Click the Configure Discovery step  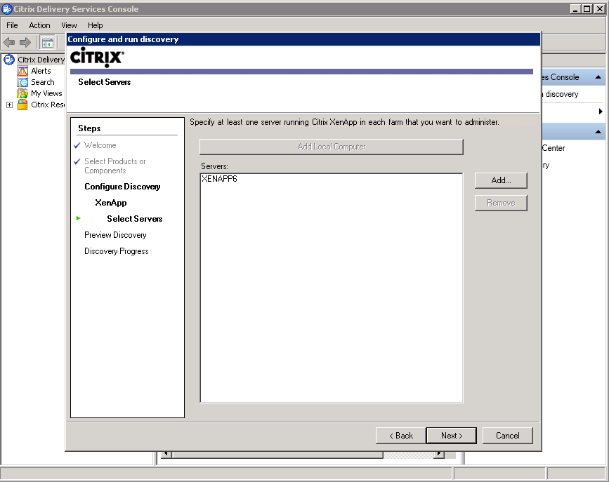click(x=122, y=187)
